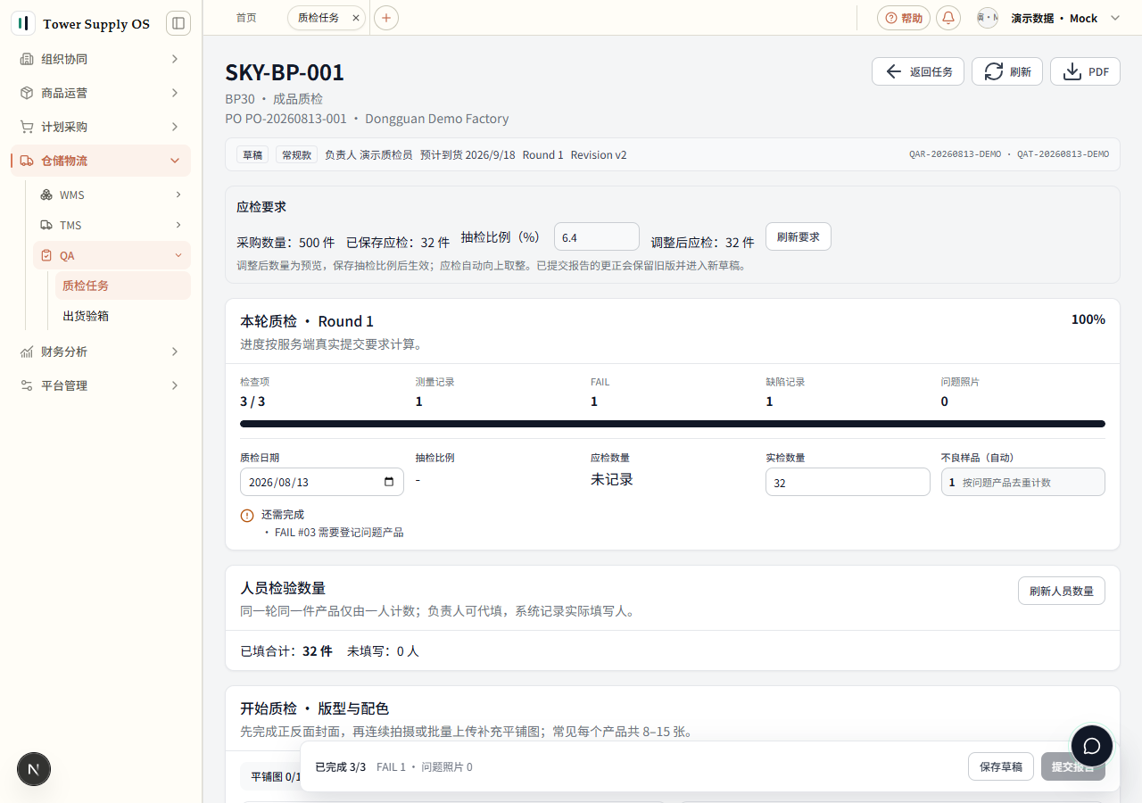Click the 仓储物流 truck icon
This screenshot has height=803, width=1142.
(27, 161)
